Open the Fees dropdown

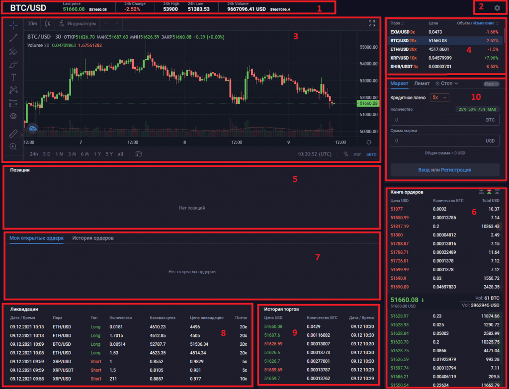tap(491, 84)
